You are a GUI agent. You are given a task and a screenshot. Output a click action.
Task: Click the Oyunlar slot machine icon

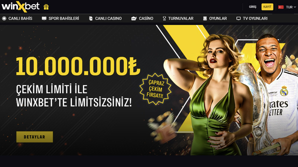(205, 19)
